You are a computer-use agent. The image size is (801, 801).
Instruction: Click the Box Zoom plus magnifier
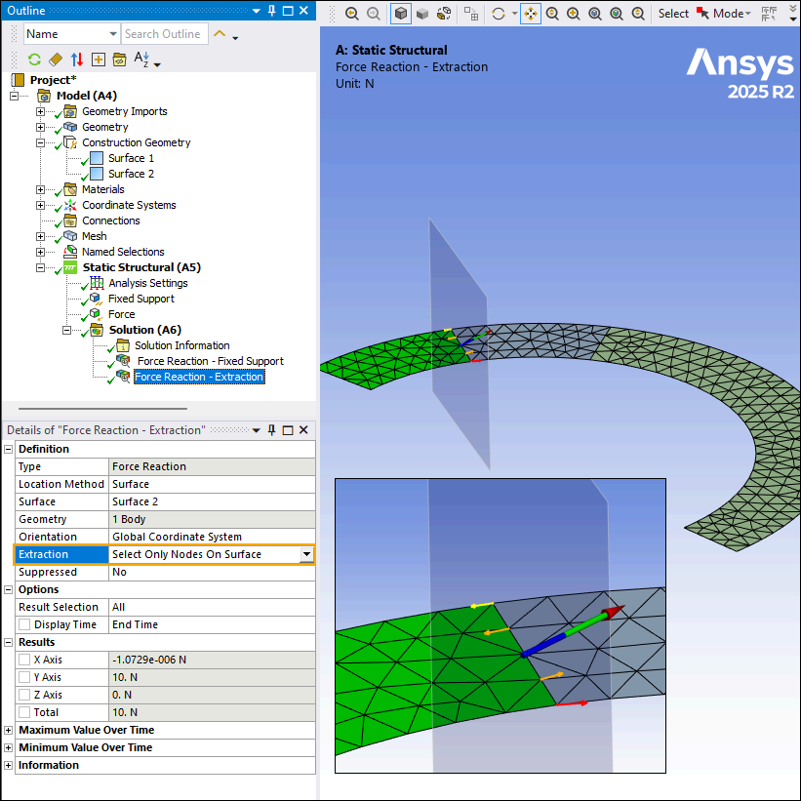pyautogui.click(x=574, y=14)
